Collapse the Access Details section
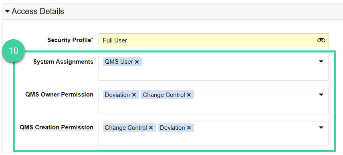The image size is (343, 155). [8, 11]
